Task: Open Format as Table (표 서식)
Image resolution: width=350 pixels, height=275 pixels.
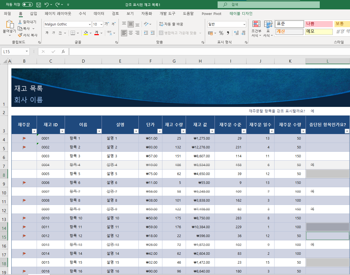Action: click(268, 29)
